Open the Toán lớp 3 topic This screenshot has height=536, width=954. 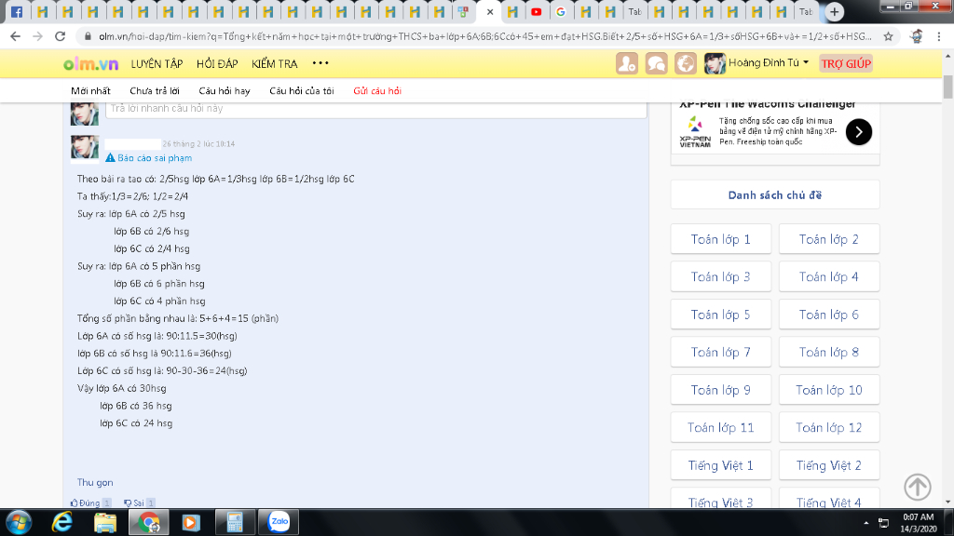[720, 277]
